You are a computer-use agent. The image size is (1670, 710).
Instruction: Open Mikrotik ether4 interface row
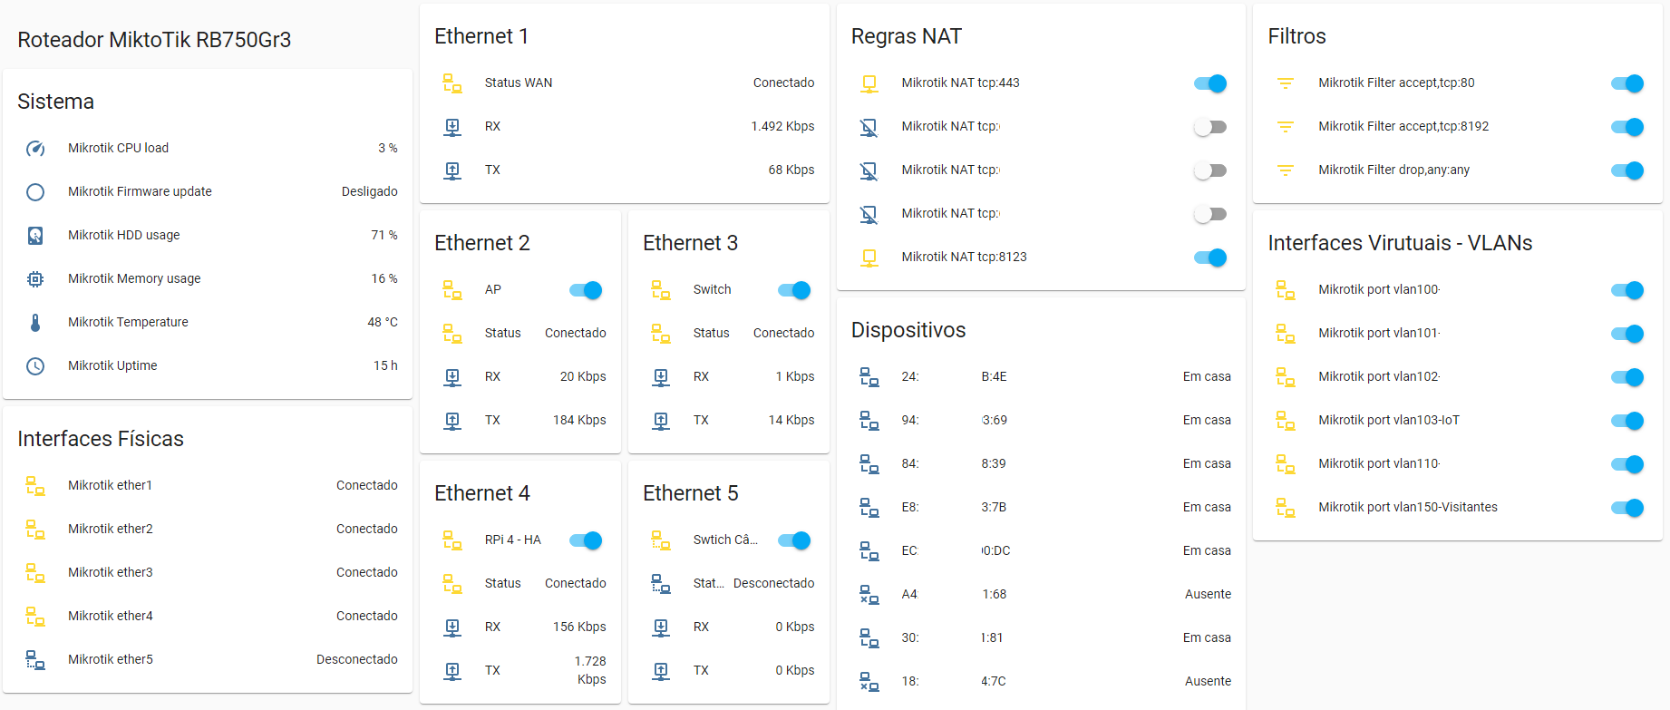coord(208,616)
